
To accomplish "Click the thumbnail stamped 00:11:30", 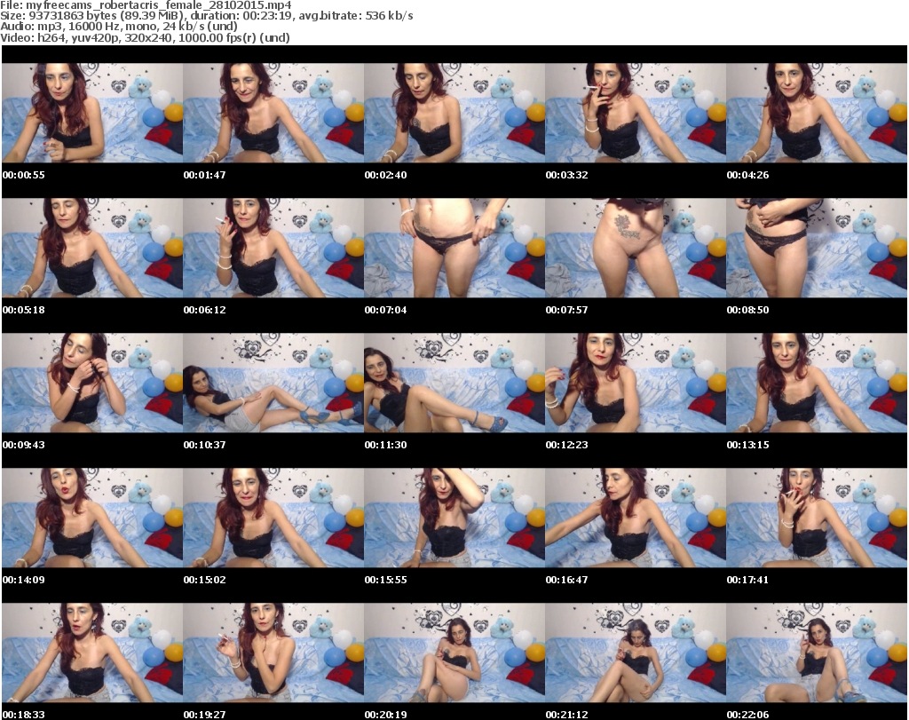I will click(454, 383).
